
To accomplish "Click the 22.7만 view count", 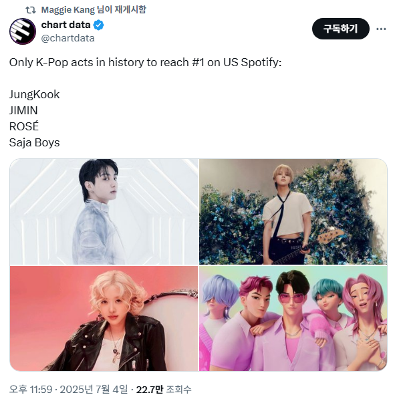I will click(150, 390).
